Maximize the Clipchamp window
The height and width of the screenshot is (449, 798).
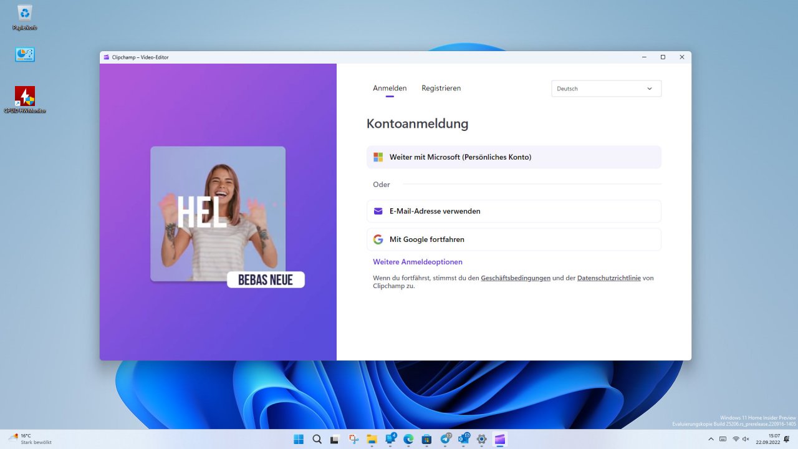point(663,57)
